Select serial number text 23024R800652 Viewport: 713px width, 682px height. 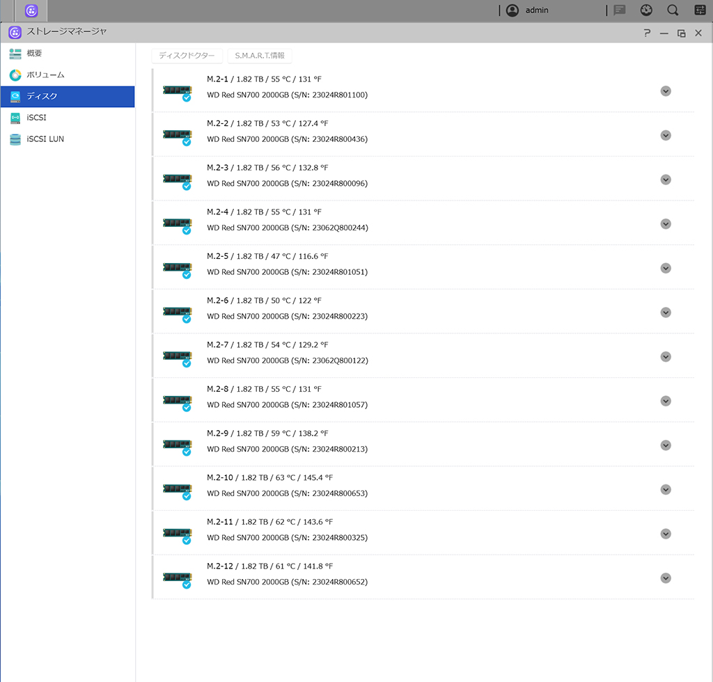pyautogui.click(x=339, y=582)
